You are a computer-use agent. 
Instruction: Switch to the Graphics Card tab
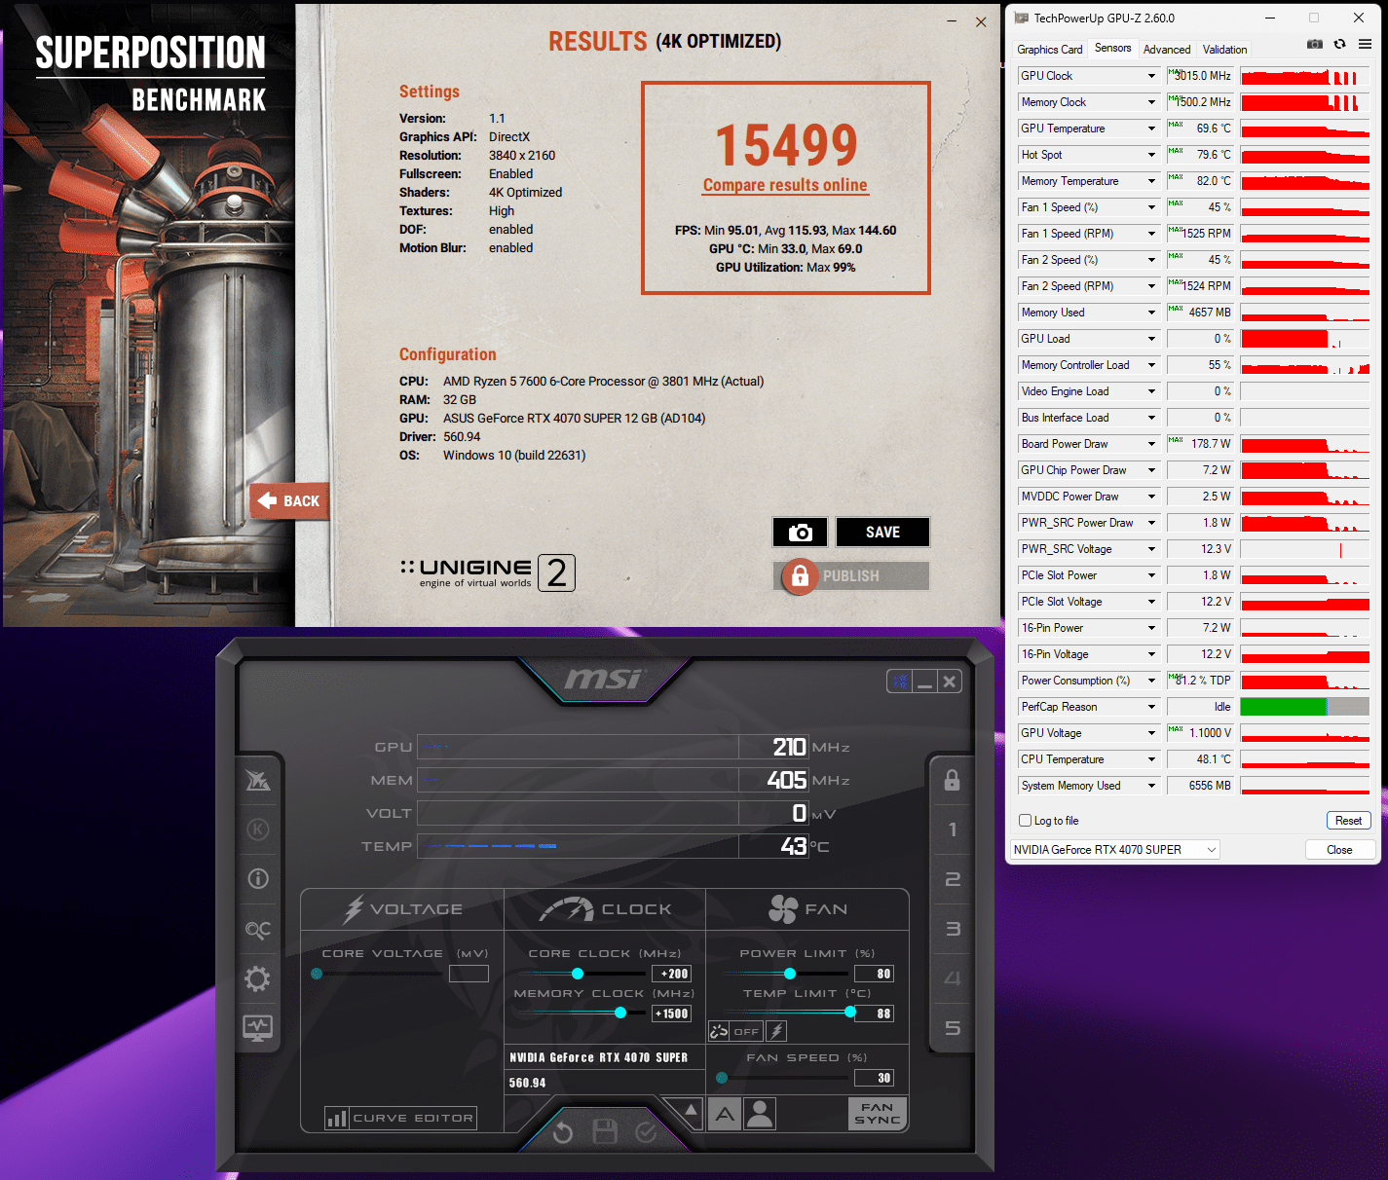pos(1049,50)
